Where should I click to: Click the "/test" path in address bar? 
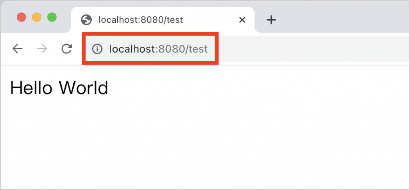click(x=196, y=49)
